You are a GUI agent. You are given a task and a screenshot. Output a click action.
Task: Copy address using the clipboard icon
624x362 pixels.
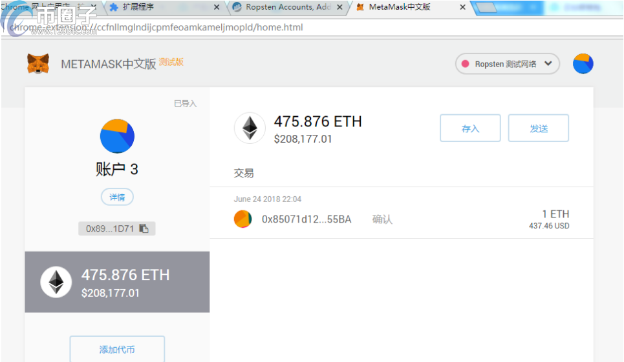click(x=144, y=228)
